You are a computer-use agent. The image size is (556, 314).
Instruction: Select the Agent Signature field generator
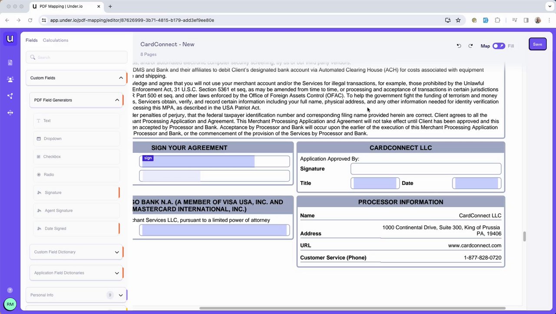click(x=76, y=211)
